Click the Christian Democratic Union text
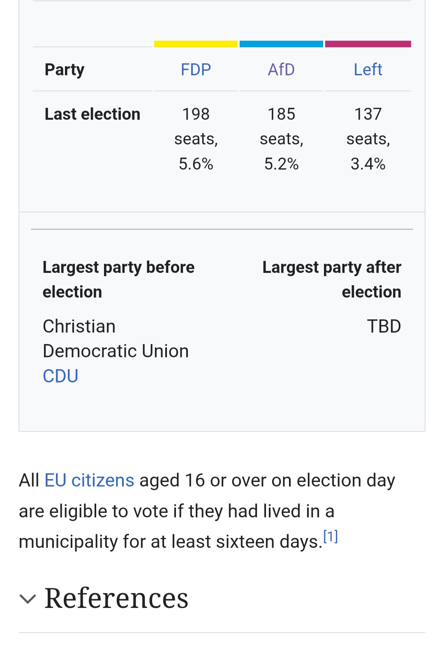The image size is (444, 652). click(116, 339)
